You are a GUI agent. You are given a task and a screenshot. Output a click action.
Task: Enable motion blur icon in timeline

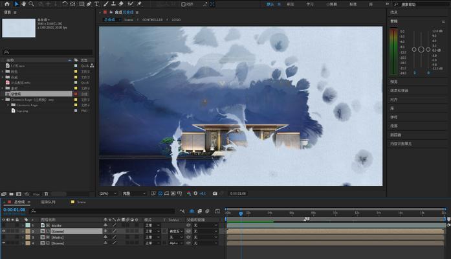[x=207, y=211]
